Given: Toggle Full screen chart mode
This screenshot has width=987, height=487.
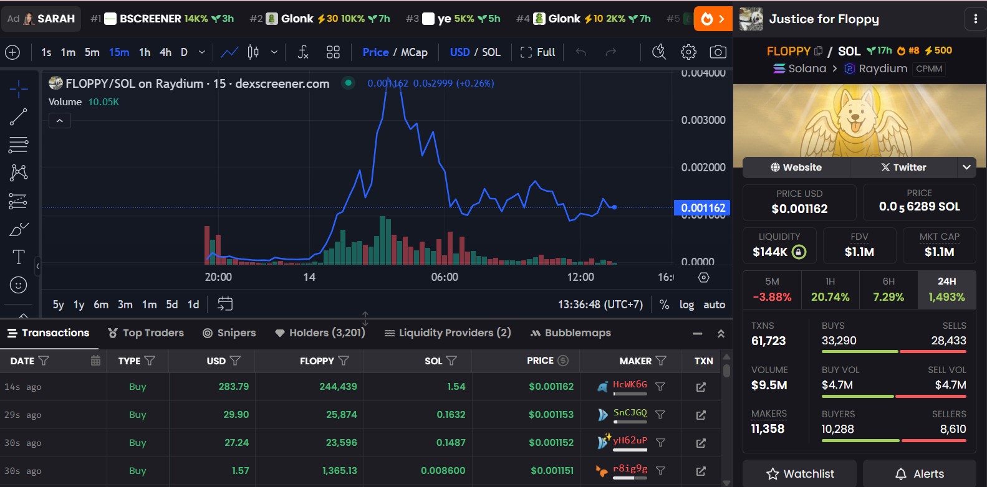Looking at the screenshot, I should 537,52.
